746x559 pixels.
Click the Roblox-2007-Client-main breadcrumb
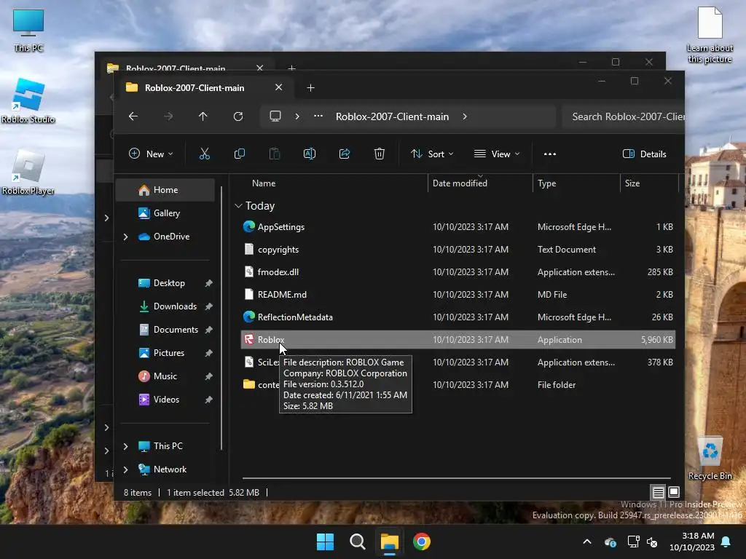coord(392,116)
